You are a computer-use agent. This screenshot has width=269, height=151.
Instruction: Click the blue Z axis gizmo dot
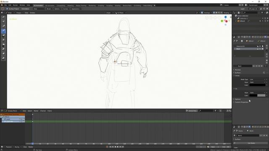coord(225,17)
